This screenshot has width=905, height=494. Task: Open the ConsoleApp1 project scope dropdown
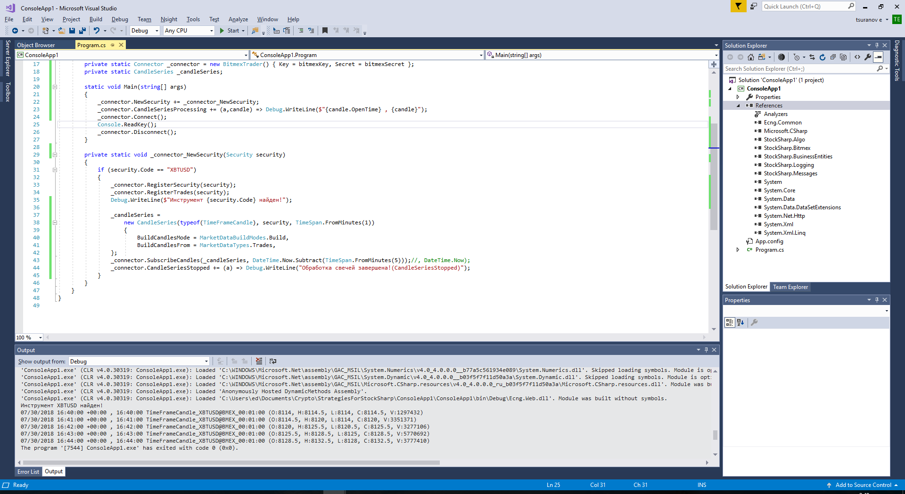132,55
